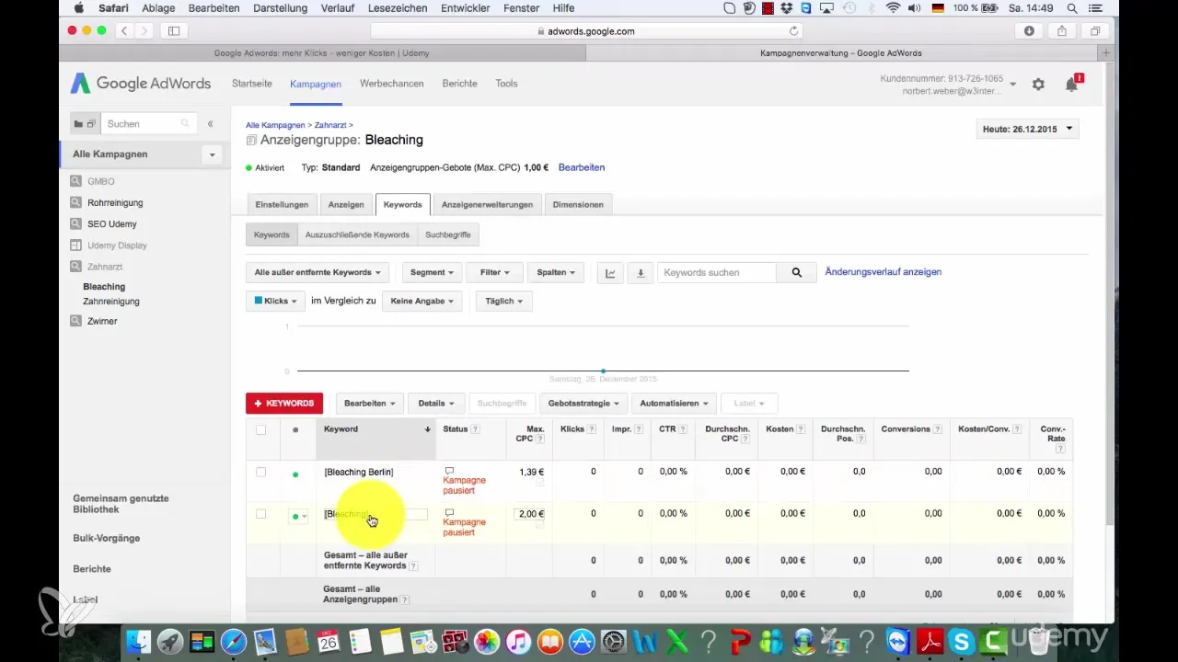Open Skype in the Dock
This screenshot has height=662, width=1178.
[961, 641]
